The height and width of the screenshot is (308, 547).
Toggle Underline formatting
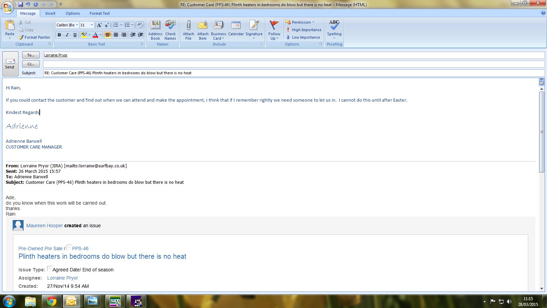(x=75, y=35)
